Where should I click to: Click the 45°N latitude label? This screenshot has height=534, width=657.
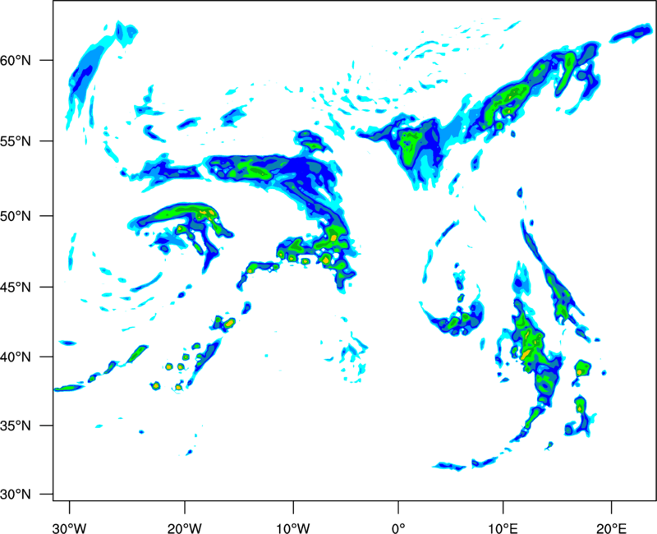tap(16, 288)
